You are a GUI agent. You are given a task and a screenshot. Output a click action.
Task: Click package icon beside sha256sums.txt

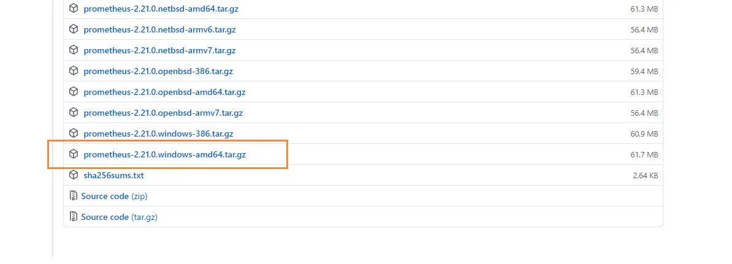click(74, 175)
